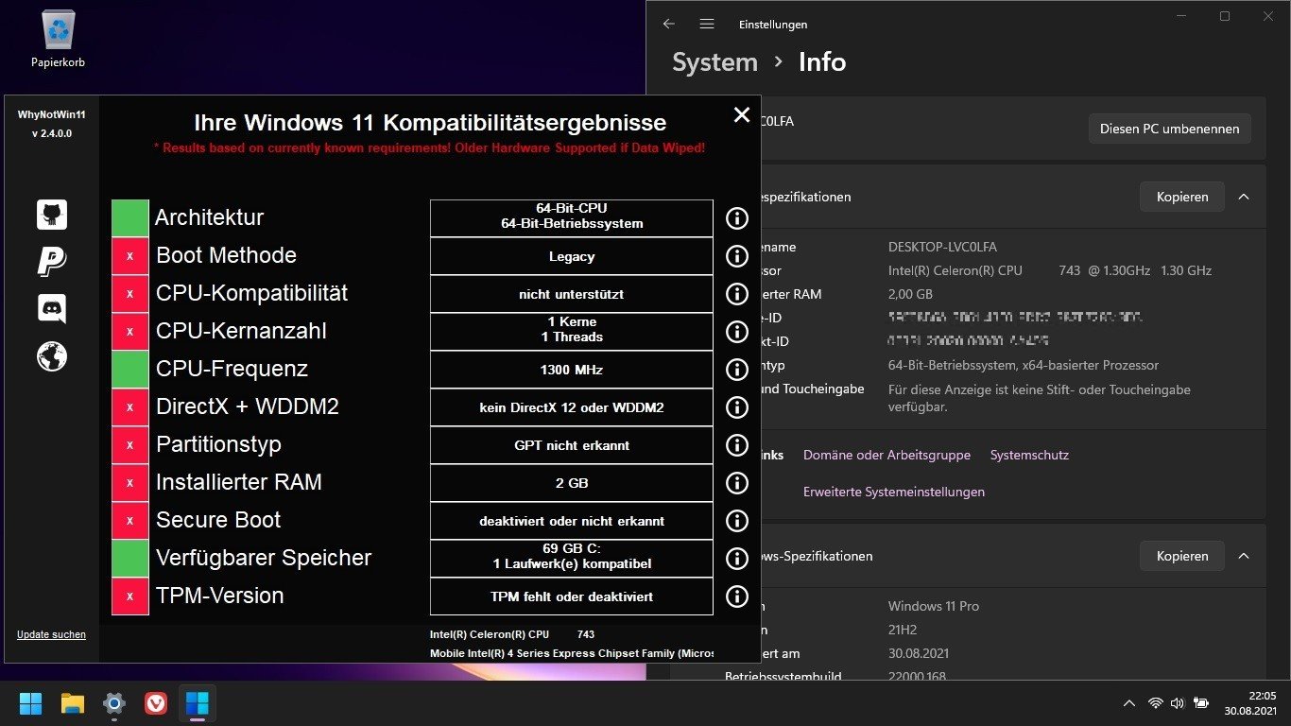This screenshot has height=726, width=1291.
Task: Open Vivaldi browser from taskbar
Action: click(x=156, y=703)
